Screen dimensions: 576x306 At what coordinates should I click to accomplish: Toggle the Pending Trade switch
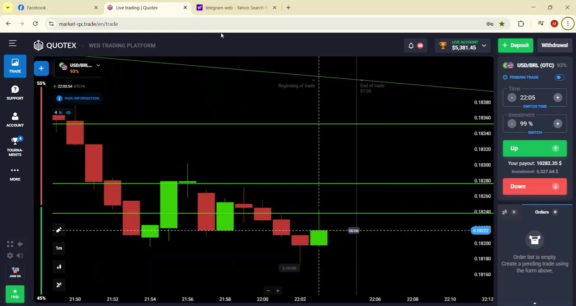(559, 77)
